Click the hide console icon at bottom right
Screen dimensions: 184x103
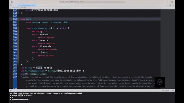(x=173, y=90)
